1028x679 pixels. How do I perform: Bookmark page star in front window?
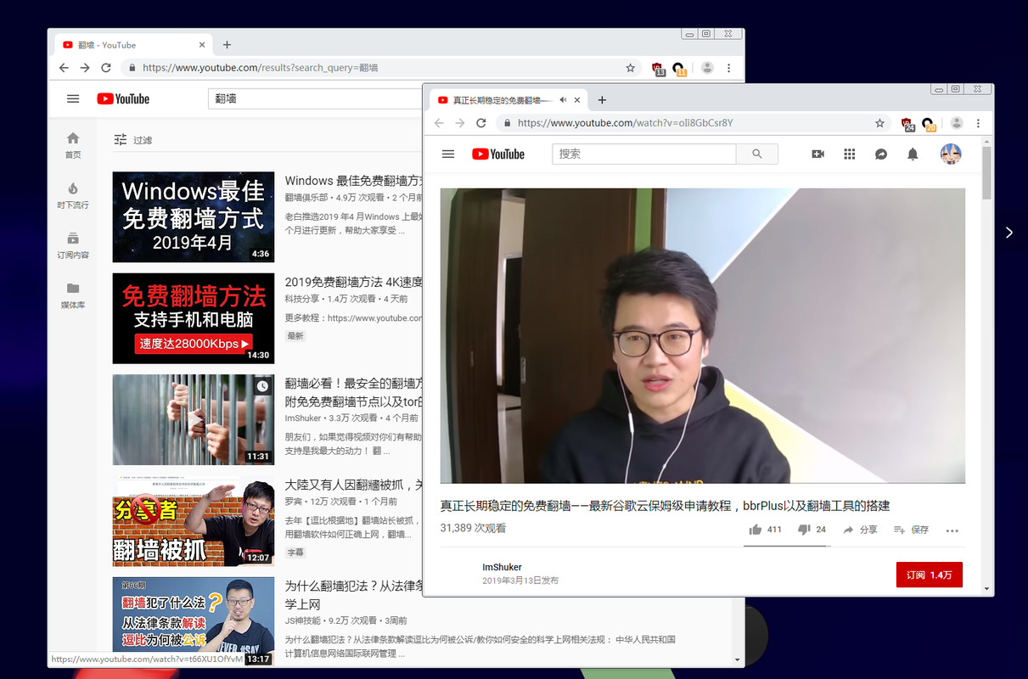(x=879, y=123)
